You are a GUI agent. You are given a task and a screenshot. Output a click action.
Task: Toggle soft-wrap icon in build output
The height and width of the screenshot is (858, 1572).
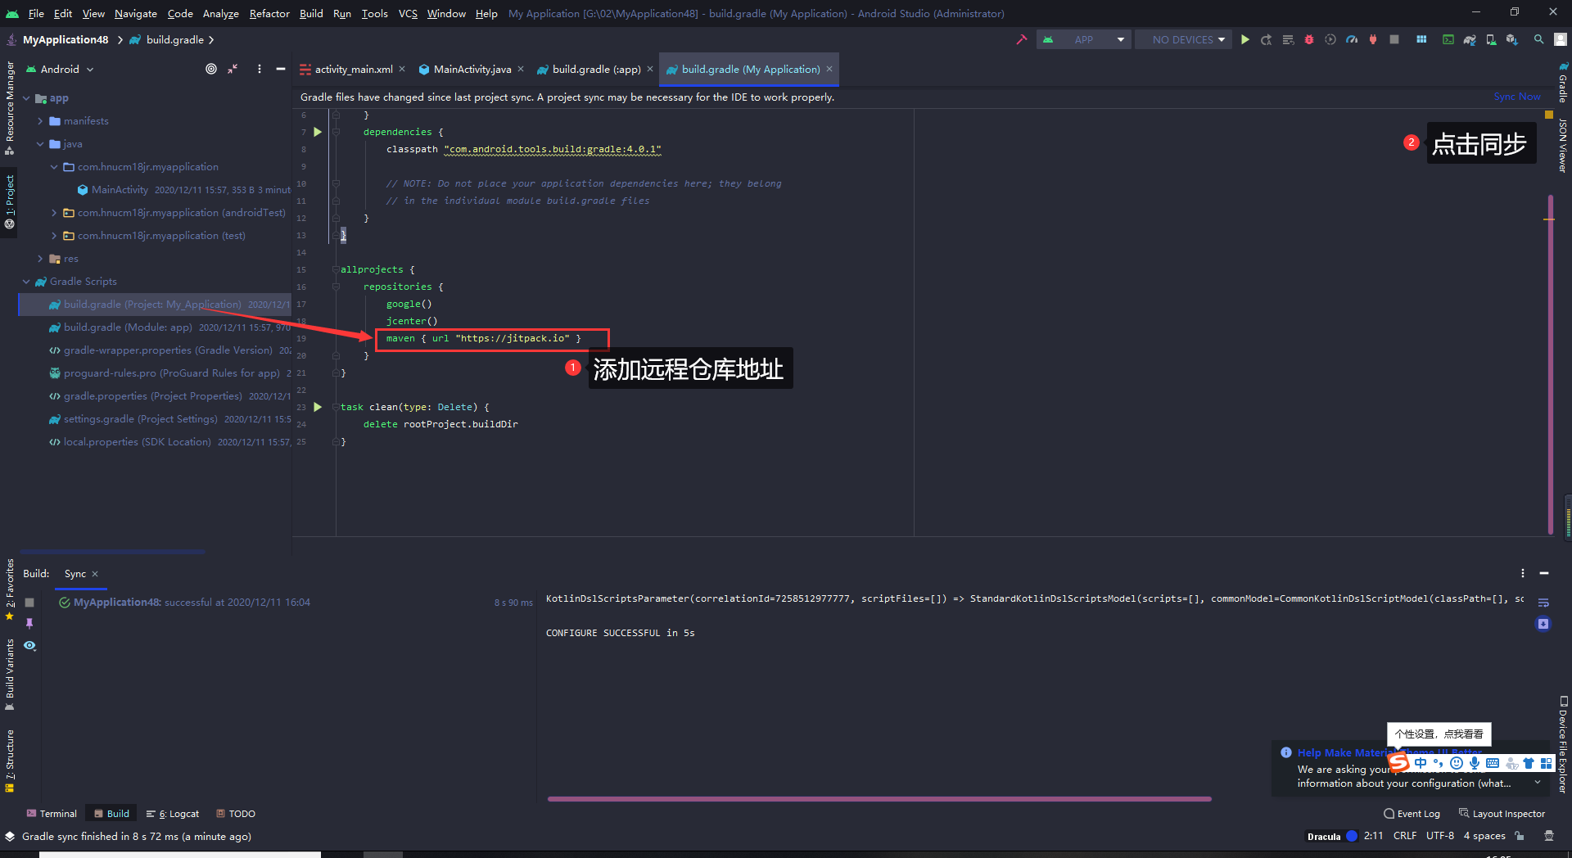pos(1543,603)
